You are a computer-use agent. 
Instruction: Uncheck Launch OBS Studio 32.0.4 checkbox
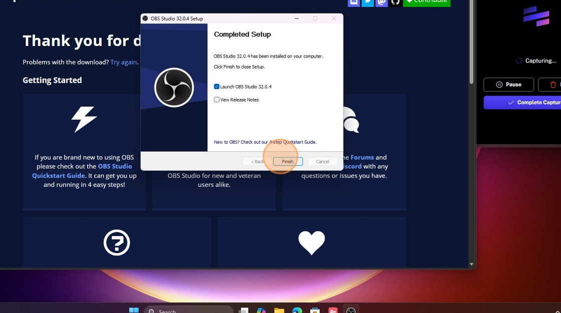coord(216,86)
